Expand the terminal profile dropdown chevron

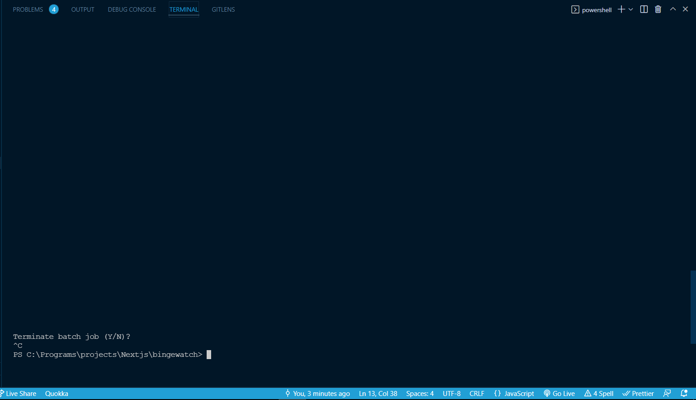coord(631,9)
